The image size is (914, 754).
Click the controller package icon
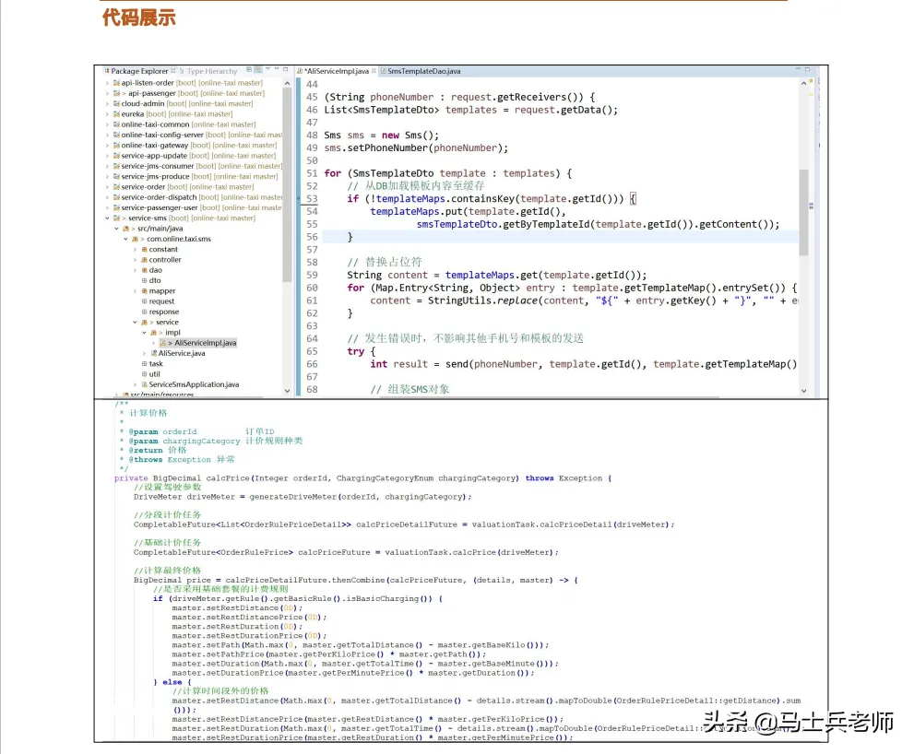(144, 260)
